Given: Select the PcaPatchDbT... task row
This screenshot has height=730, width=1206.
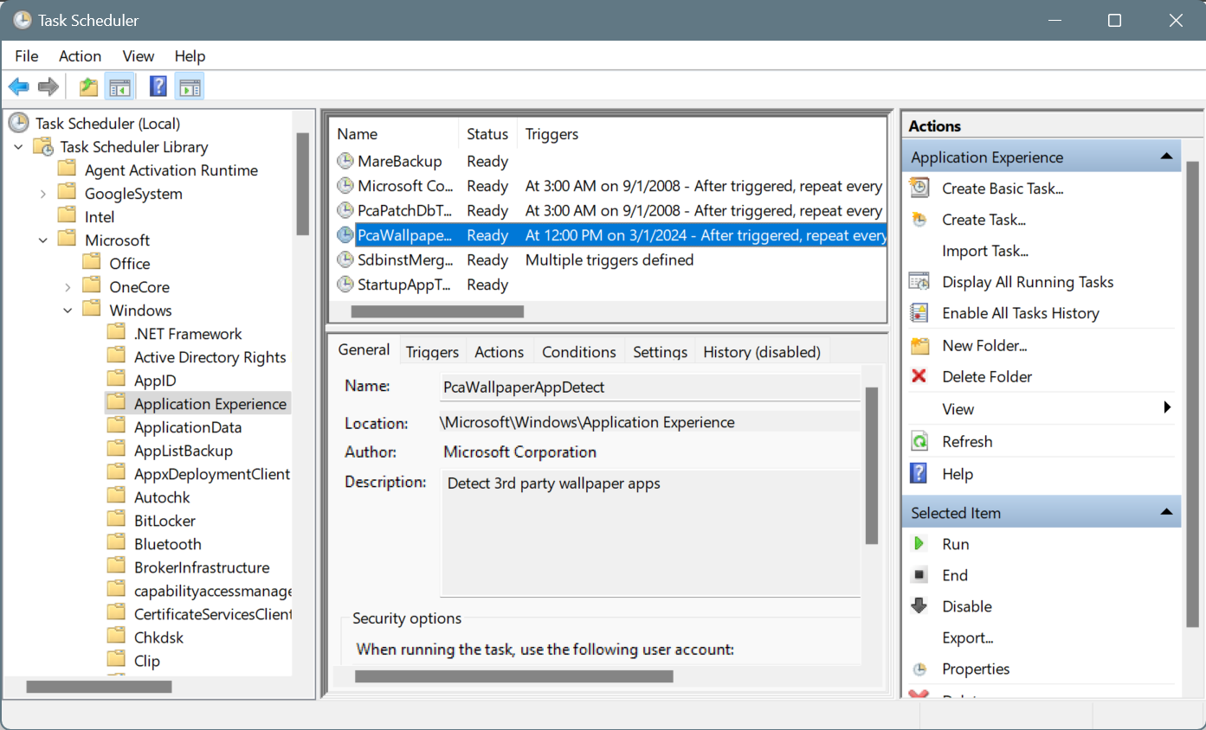Looking at the screenshot, I should coord(609,210).
